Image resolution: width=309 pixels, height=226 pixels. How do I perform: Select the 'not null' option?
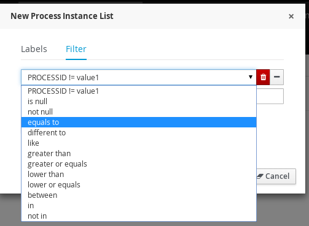pos(139,112)
